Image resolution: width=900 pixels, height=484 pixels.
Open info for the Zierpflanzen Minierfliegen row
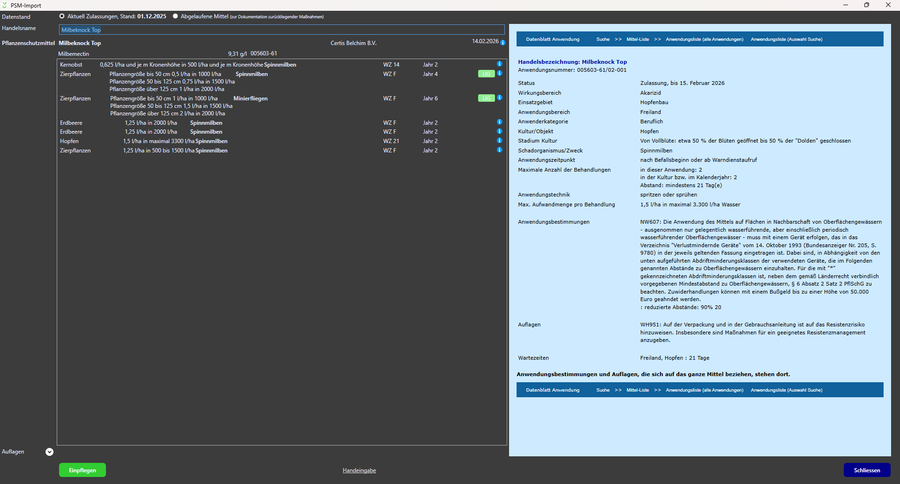click(x=499, y=98)
